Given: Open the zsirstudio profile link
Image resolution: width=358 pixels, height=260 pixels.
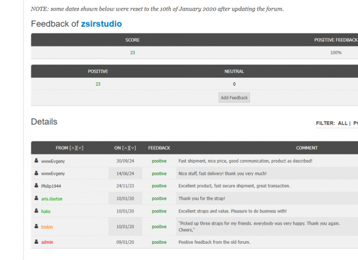Looking at the screenshot, I should tap(101, 23).
